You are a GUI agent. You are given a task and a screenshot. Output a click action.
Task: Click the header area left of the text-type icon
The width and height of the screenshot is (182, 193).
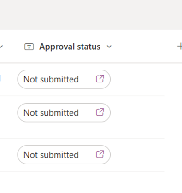tap(14, 47)
